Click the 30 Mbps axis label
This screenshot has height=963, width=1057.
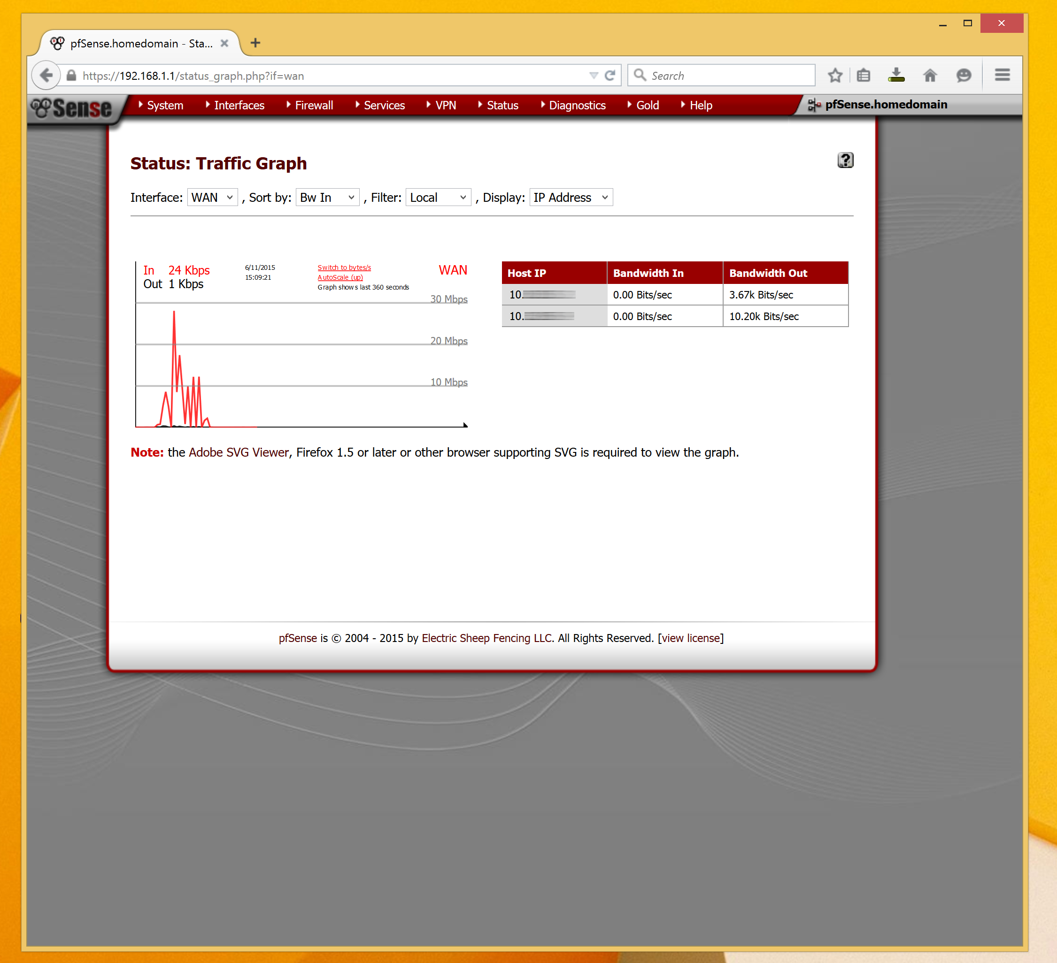[x=449, y=298]
